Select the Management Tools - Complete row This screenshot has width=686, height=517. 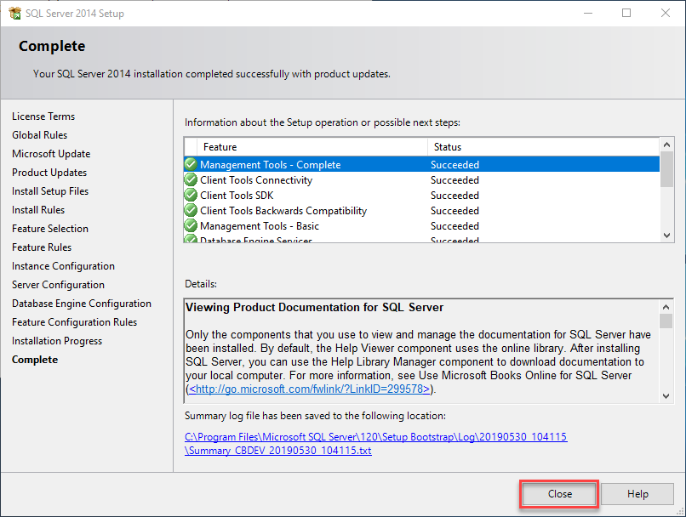point(422,164)
